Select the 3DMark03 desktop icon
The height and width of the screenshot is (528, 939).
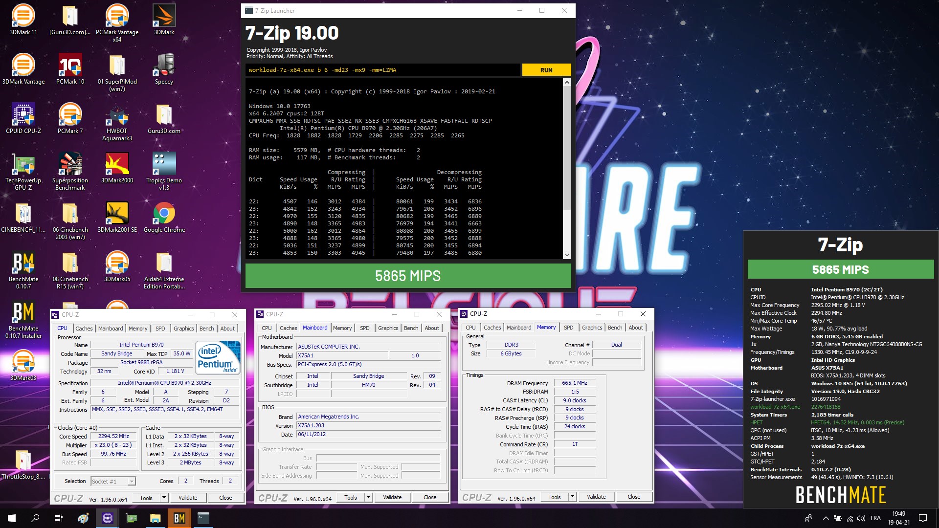coord(23,365)
